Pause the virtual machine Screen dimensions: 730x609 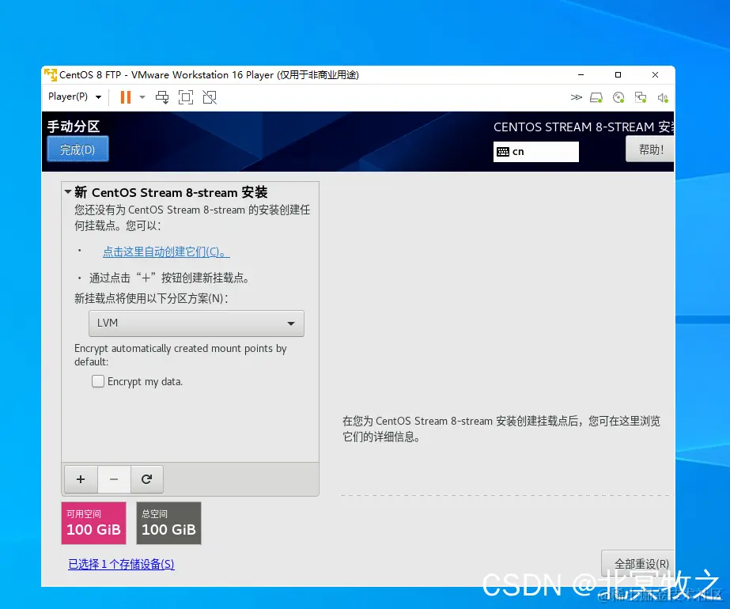125,97
